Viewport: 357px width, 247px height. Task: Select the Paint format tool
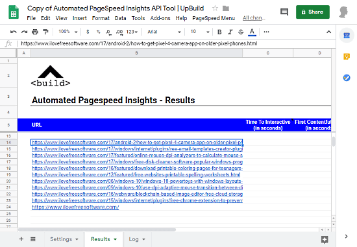click(46, 32)
